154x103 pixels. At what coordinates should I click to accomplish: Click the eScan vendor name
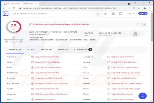(86, 78)
